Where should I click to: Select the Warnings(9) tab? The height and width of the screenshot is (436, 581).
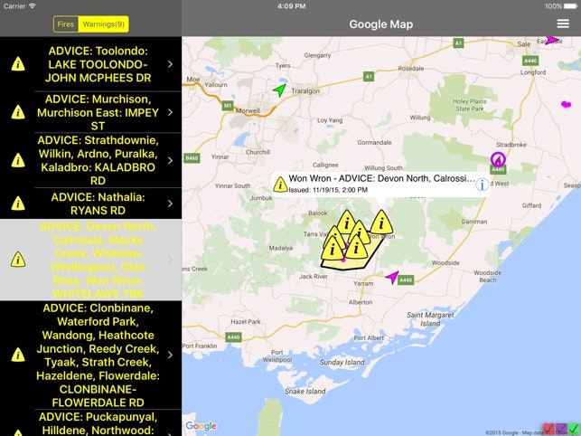103,24
